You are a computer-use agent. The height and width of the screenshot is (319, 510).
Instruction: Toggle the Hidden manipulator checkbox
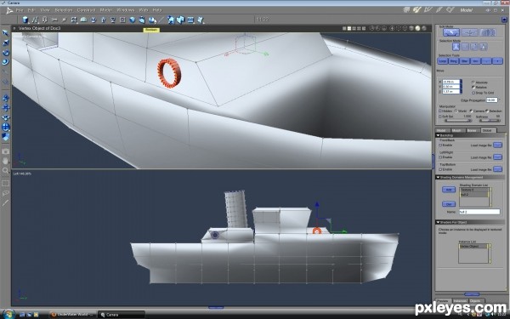pyautogui.click(x=440, y=111)
